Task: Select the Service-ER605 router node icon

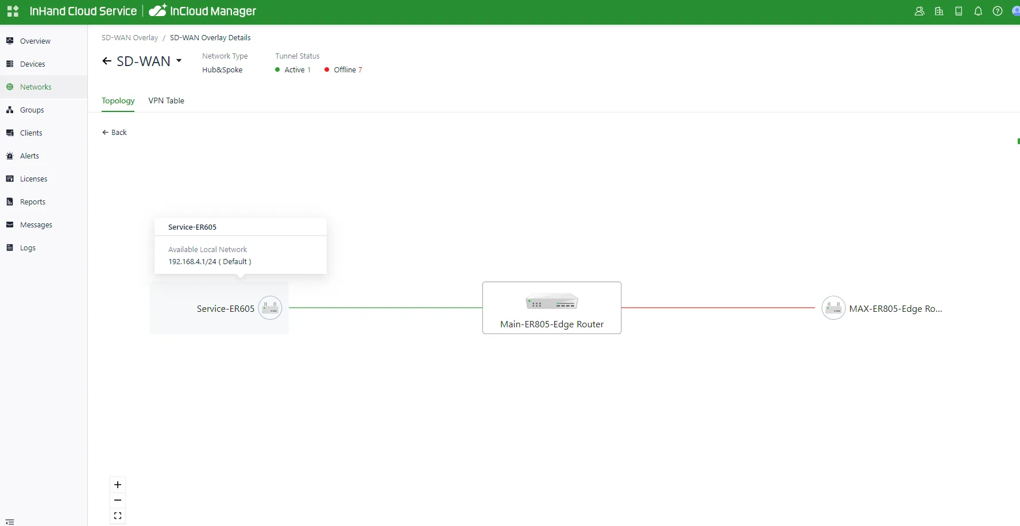Action: 270,308
